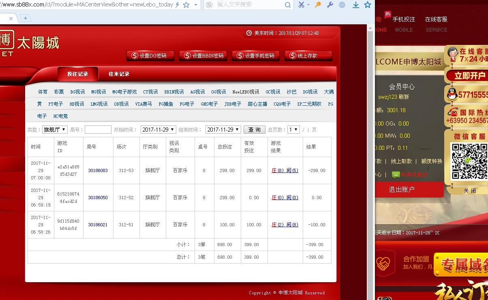Click the QQ penguin icon beside 57715555
This screenshot has height=300, width=488.
[x=452, y=94]
